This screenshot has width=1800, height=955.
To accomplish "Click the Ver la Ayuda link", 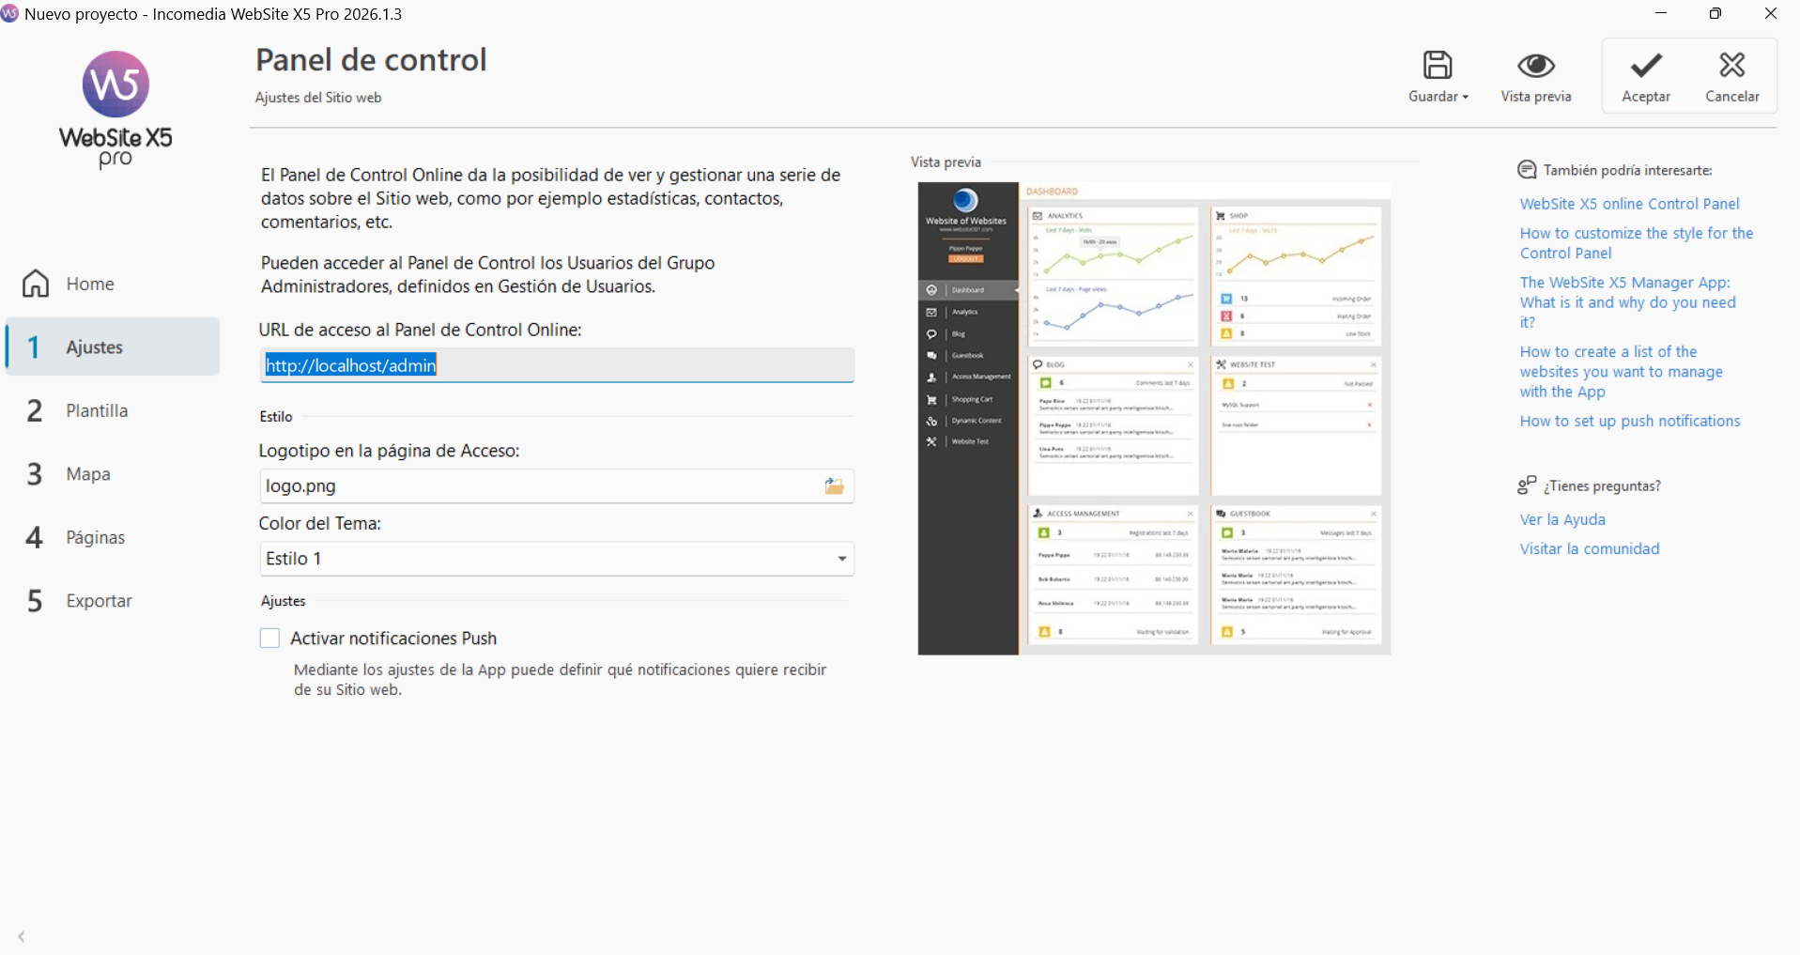I will coord(1562,519).
